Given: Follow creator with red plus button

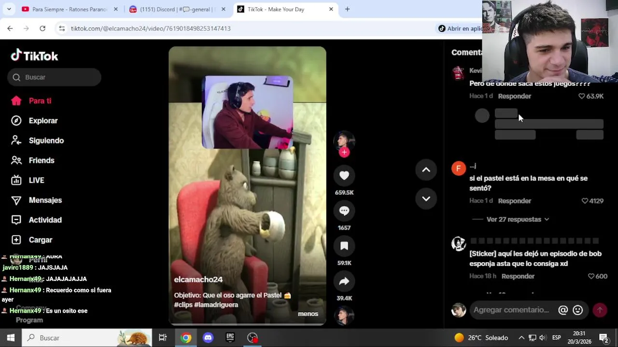Looking at the screenshot, I should [344, 152].
